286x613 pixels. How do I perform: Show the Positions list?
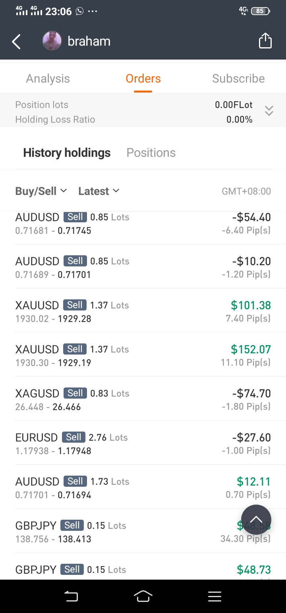click(x=151, y=153)
